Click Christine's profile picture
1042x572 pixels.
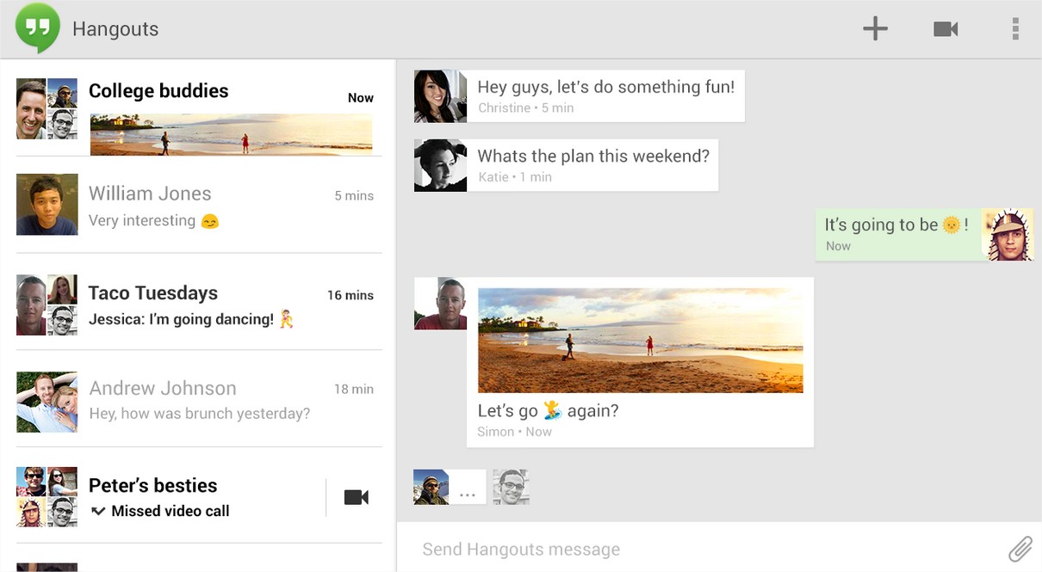click(x=440, y=96)
